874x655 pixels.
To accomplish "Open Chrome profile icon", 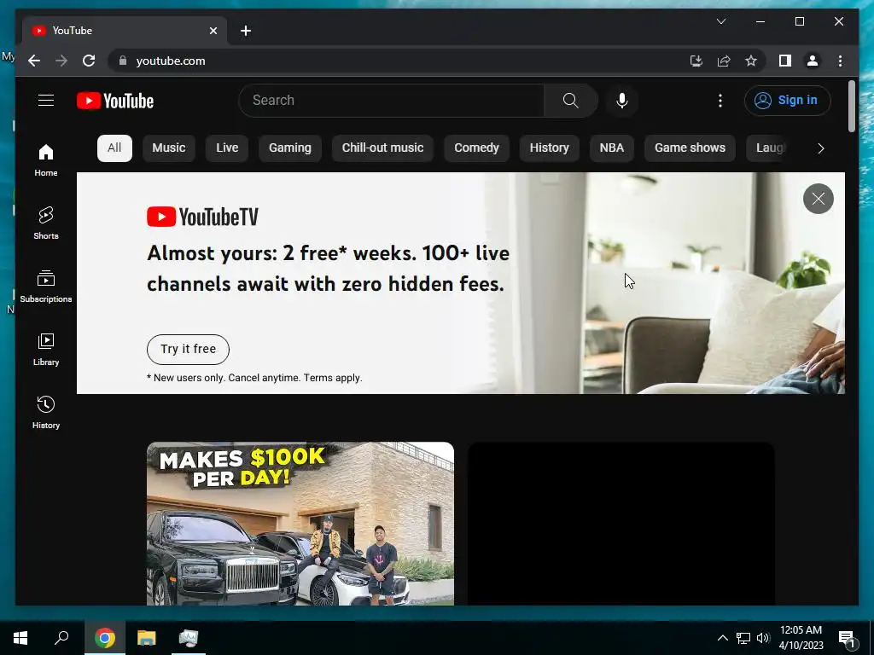I will coord(813,61).
